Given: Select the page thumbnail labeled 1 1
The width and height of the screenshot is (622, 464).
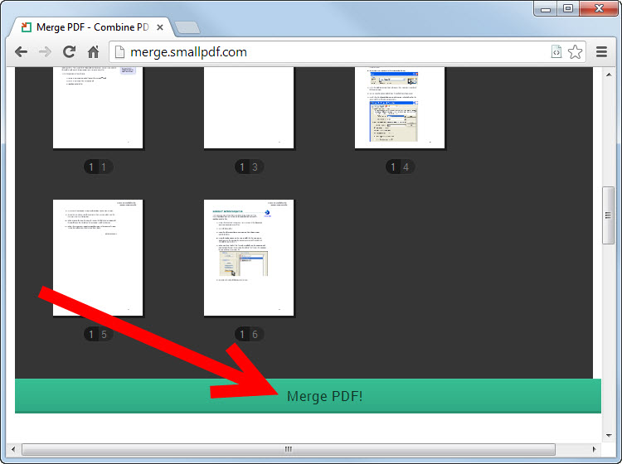Looking at the screenshot, I should [x=98, y=108].
